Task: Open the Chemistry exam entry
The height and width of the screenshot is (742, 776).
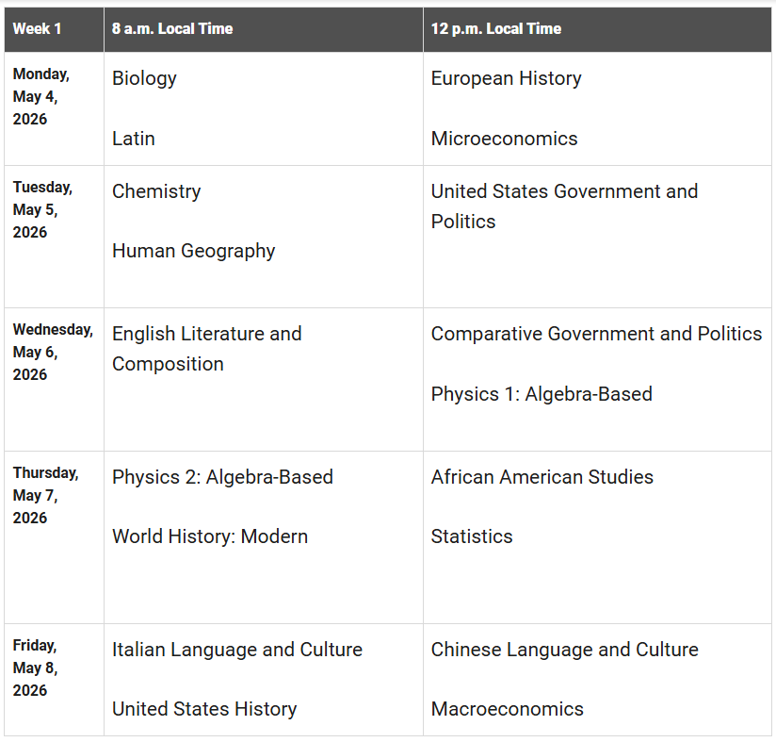Action: [x=156, y=191]
